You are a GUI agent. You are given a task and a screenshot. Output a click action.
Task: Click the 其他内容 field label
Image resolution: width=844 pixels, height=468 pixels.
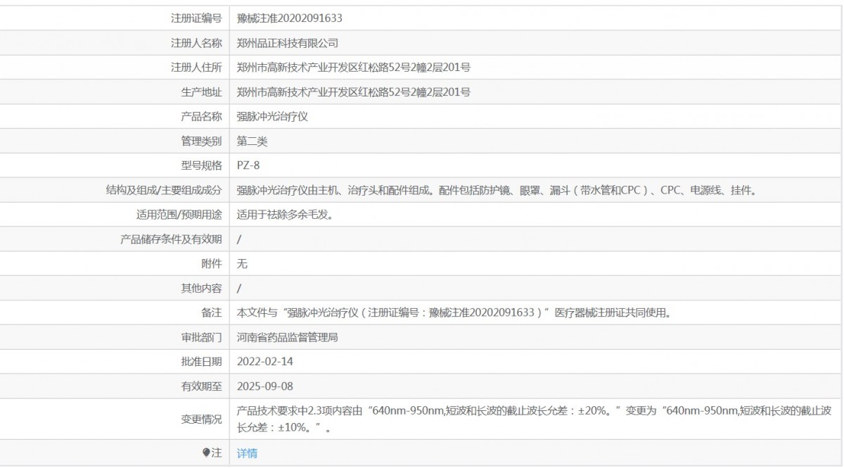[201, 288]
